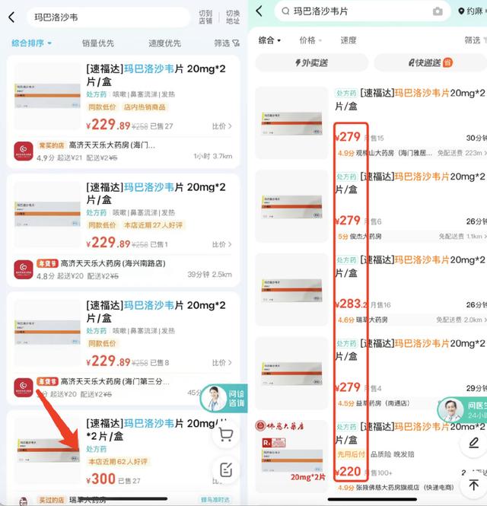Tap the back arrow in left app
The height and width of the screenshot is (506, 487).
pos(12,17)
